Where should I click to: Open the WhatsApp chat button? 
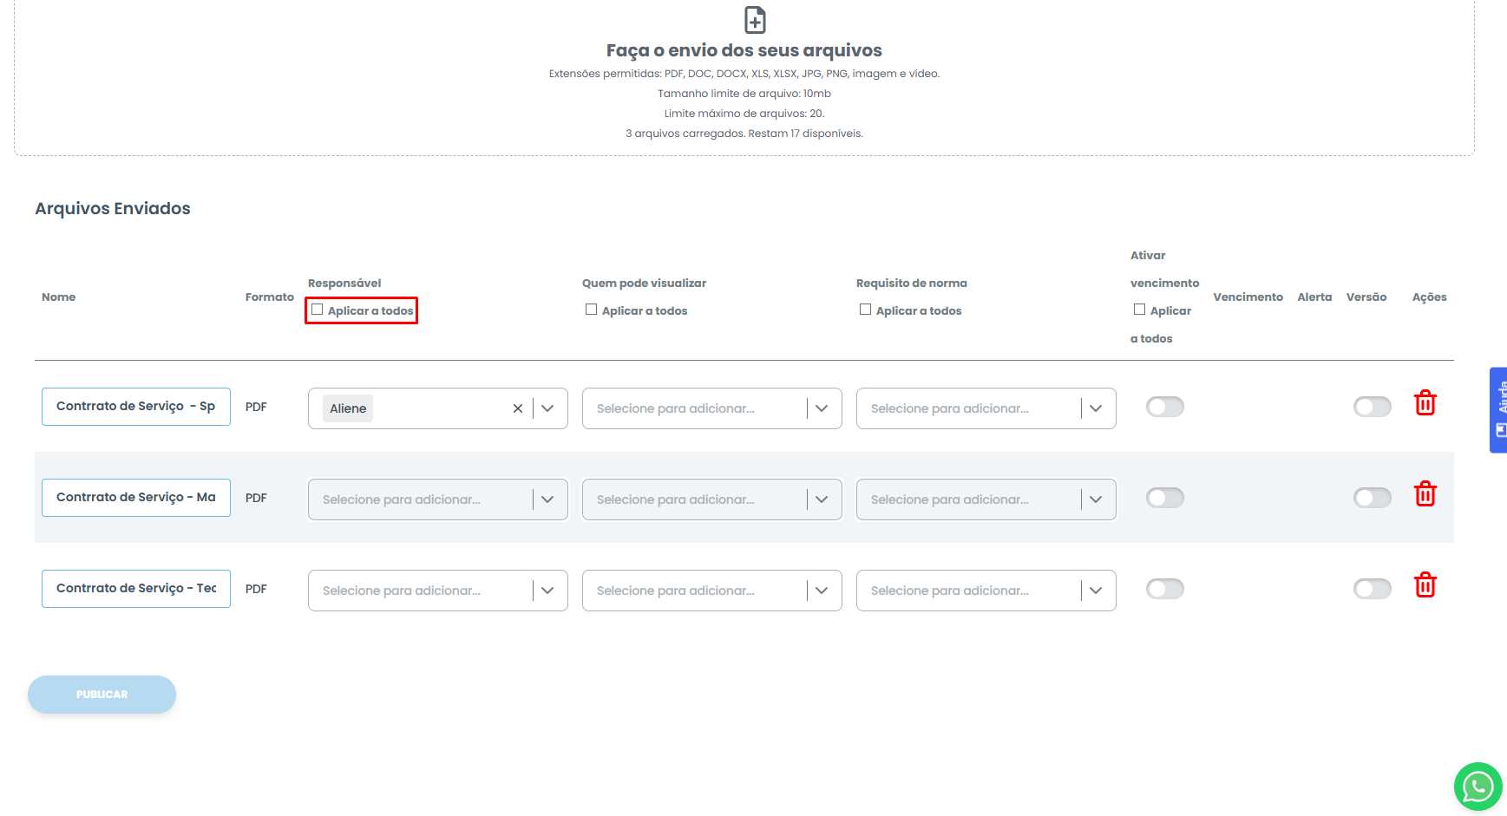[1478, 787]
